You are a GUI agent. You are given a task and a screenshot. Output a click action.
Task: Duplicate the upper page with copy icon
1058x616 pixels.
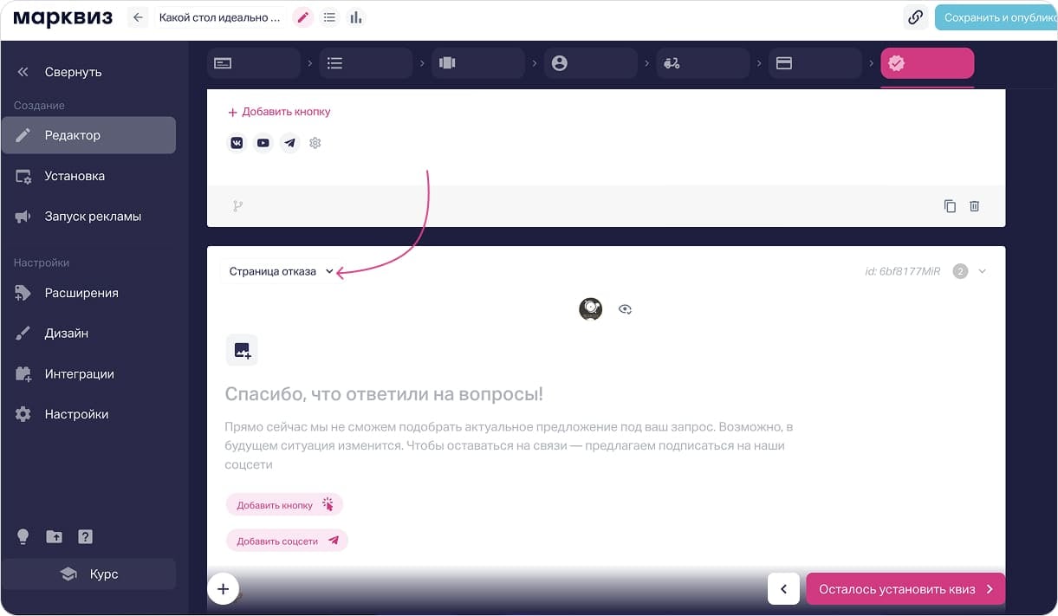(950, 206)
